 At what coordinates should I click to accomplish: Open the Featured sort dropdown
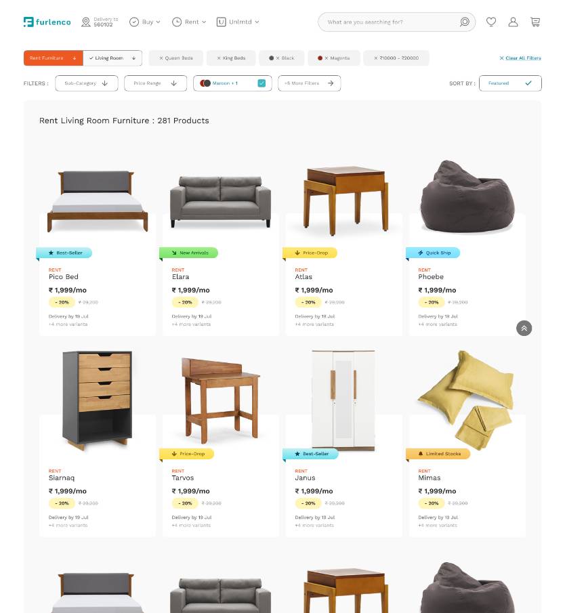[510, 83]
